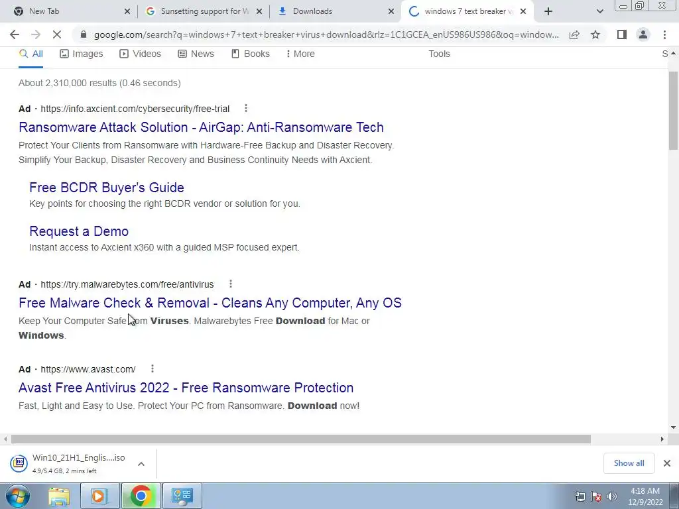Viewport: 679px width, 509px height.
Task: Select the News search filter
Action: [x=196, y=54]
